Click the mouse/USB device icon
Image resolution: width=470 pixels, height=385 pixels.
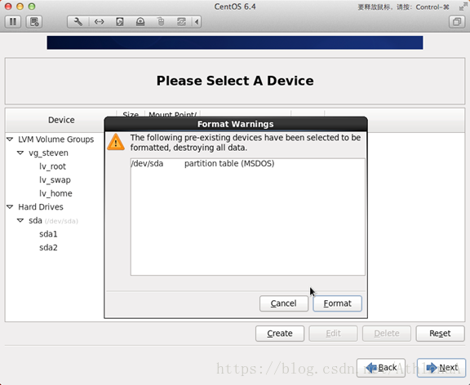161,22
